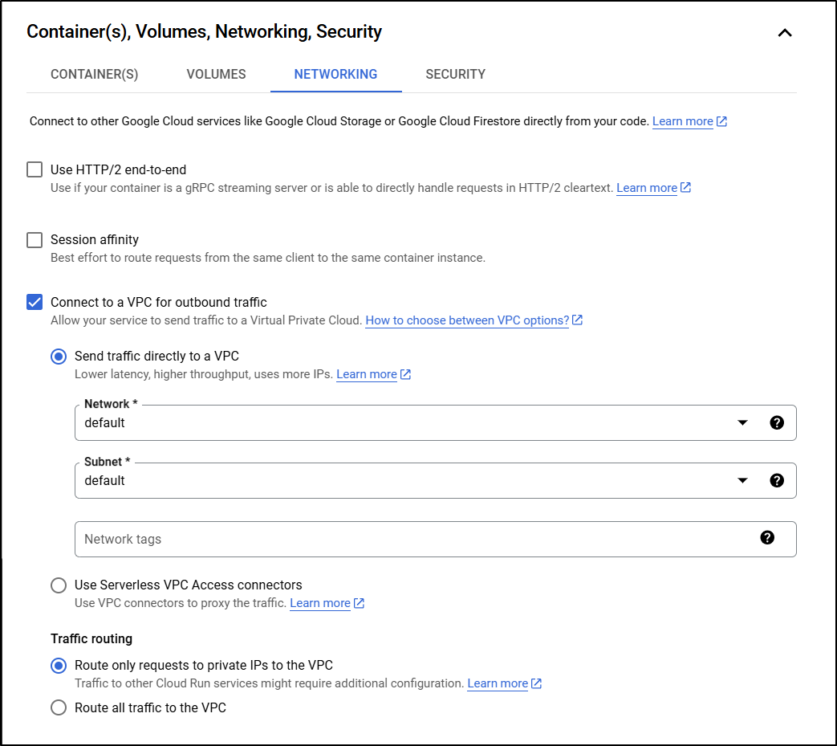
Task: Click the Network dropdown arrow
Action: (x=742, y=423)
